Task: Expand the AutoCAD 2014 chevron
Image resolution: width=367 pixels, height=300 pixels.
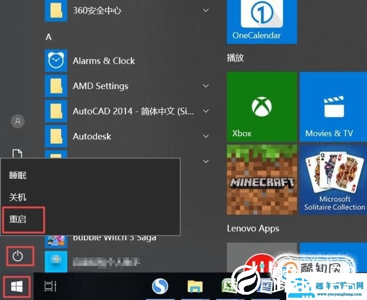Action: pyautogui.click(x=206, y=111)
